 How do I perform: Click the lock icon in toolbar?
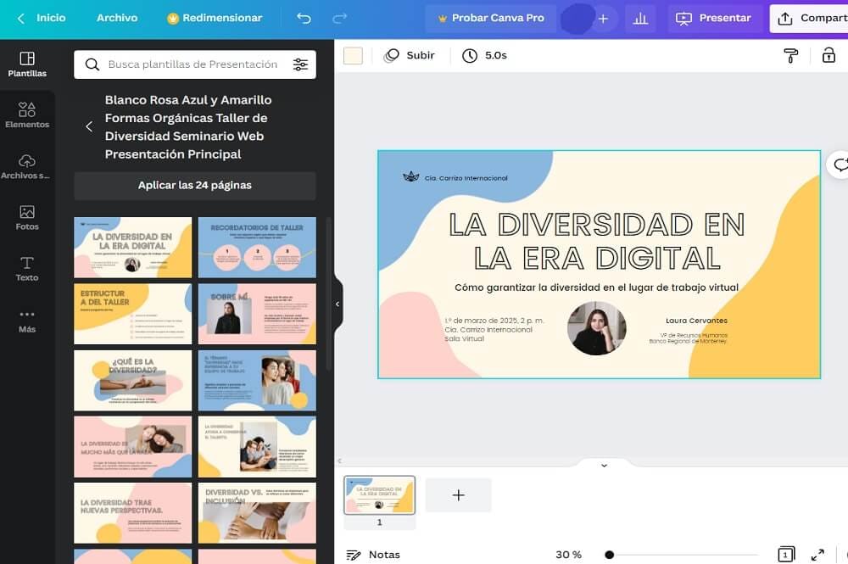[828, 56]
